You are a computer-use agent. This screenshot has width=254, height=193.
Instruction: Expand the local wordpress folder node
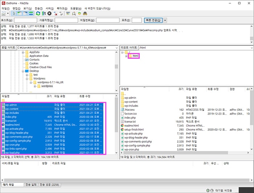[35, 86]
